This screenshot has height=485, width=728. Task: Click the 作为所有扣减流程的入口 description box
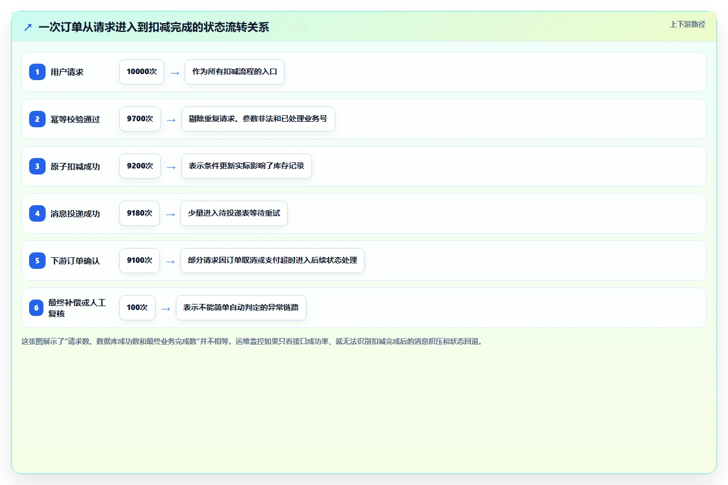point(235,72)
